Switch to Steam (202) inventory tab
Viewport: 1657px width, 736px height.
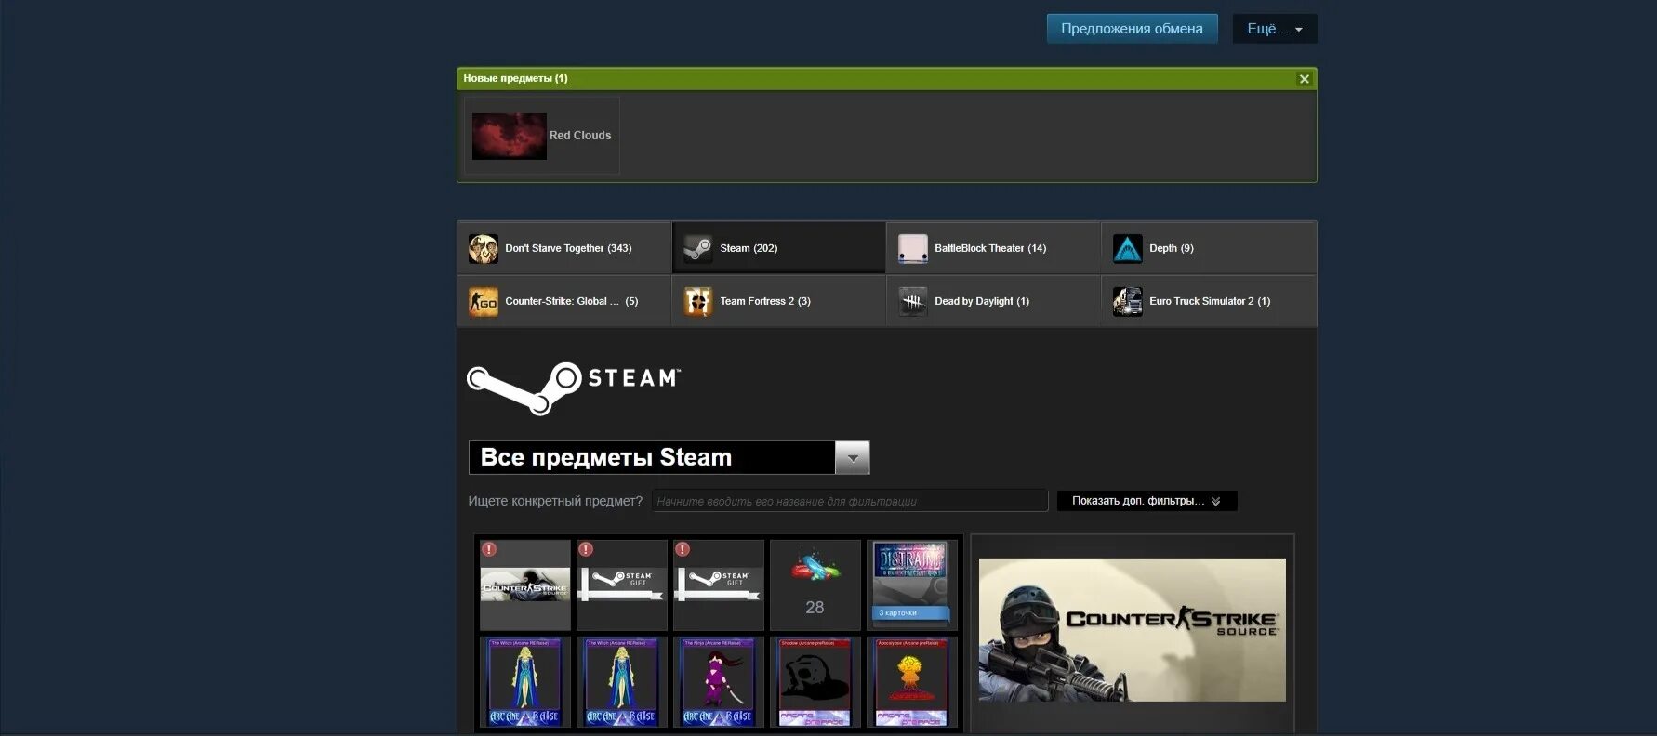[779, 248]
